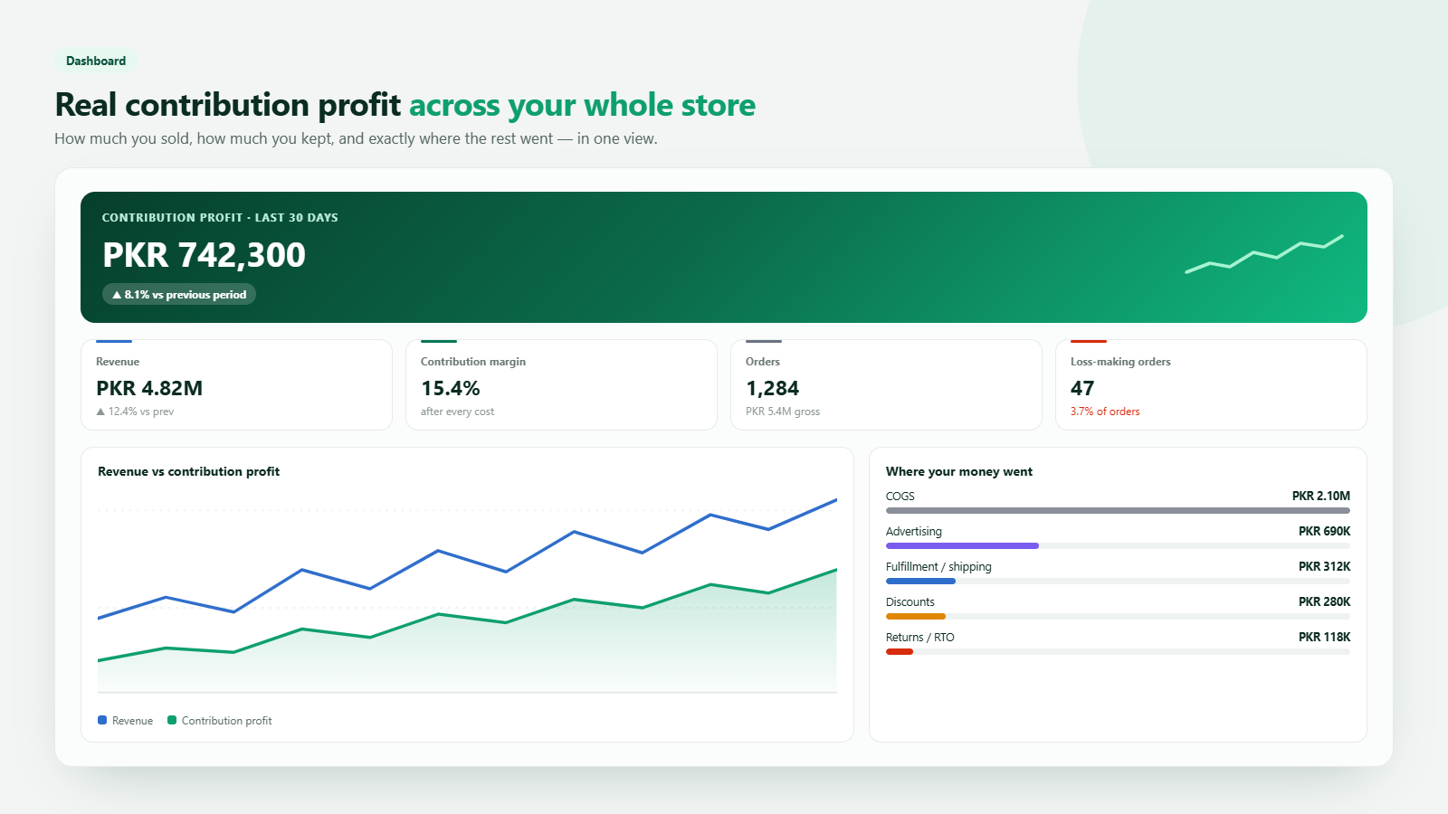
Task: Click the red 3.7% of orders text
Action: click(x=1105, y=412)
